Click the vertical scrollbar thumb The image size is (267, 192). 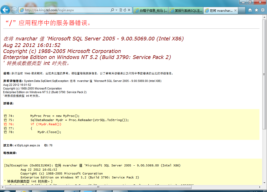pos(264,74)
